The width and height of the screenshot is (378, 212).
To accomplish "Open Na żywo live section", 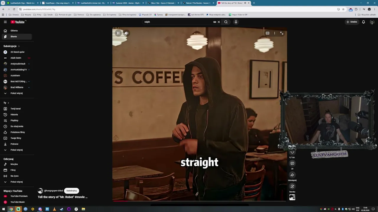I will point(16,176).
